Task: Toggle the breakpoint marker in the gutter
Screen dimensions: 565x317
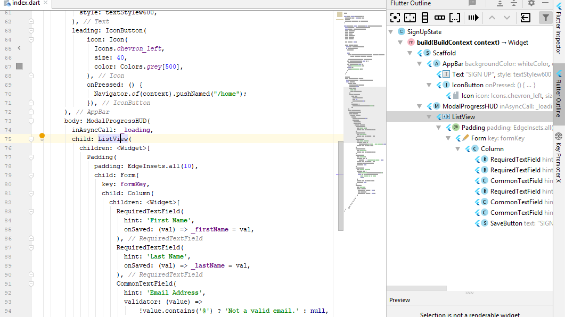Action: point(19,66)
